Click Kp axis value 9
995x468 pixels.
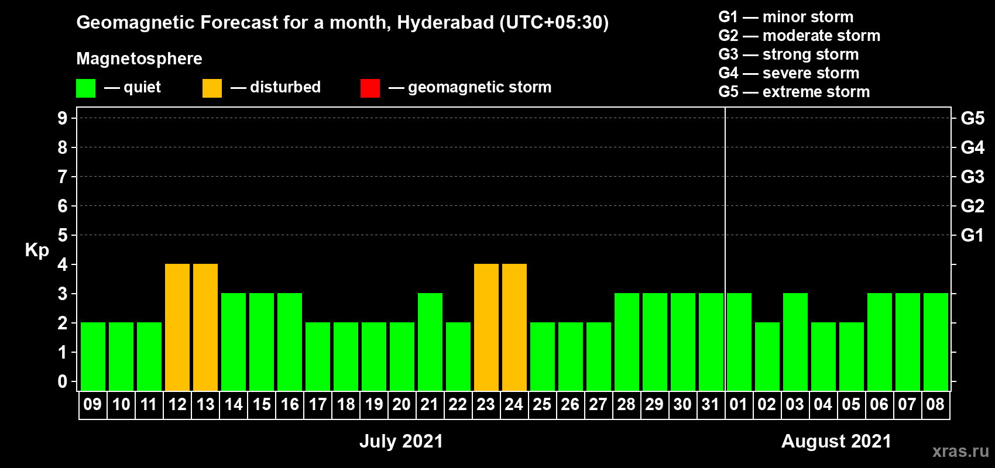pos(62,118)
